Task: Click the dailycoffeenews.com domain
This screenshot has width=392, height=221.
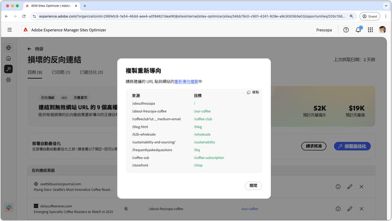Action: [x=56, y=206]
